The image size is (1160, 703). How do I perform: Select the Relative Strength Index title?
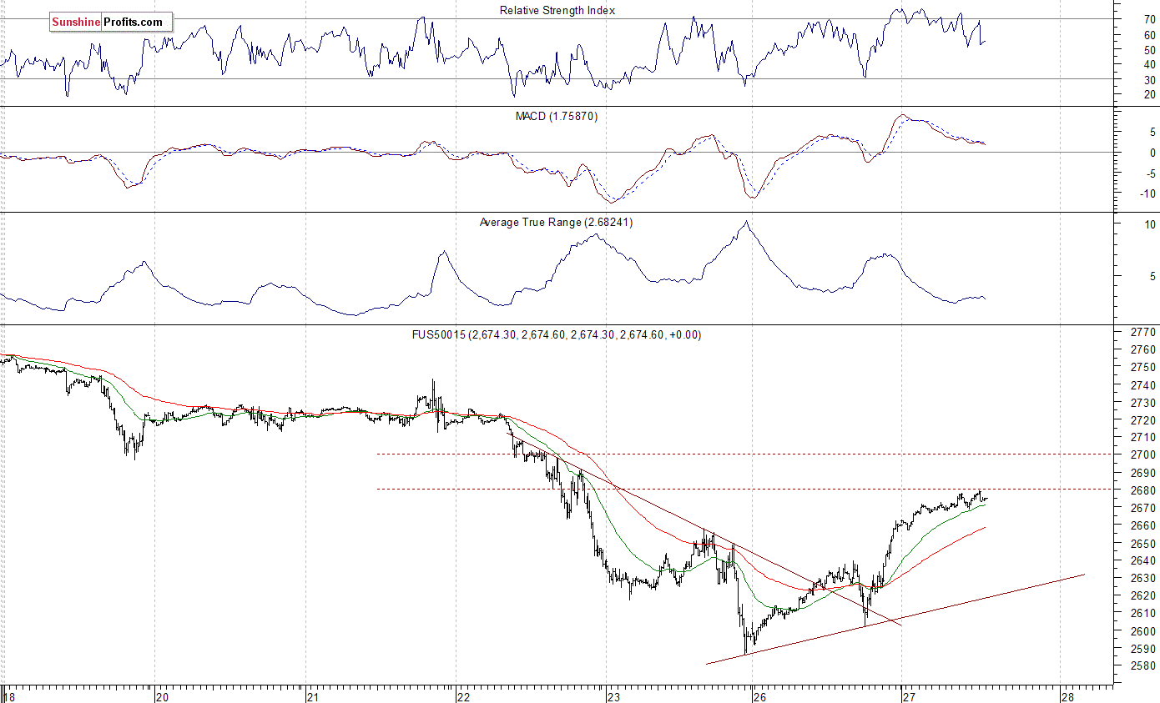(557, 10)
